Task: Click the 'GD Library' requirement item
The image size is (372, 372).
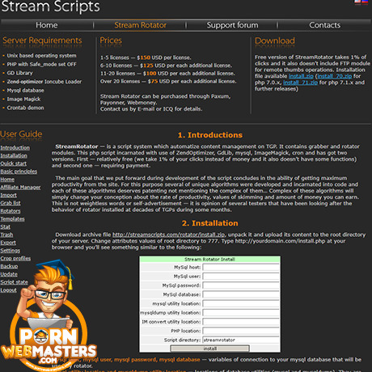Action: (x=19, y=73)
